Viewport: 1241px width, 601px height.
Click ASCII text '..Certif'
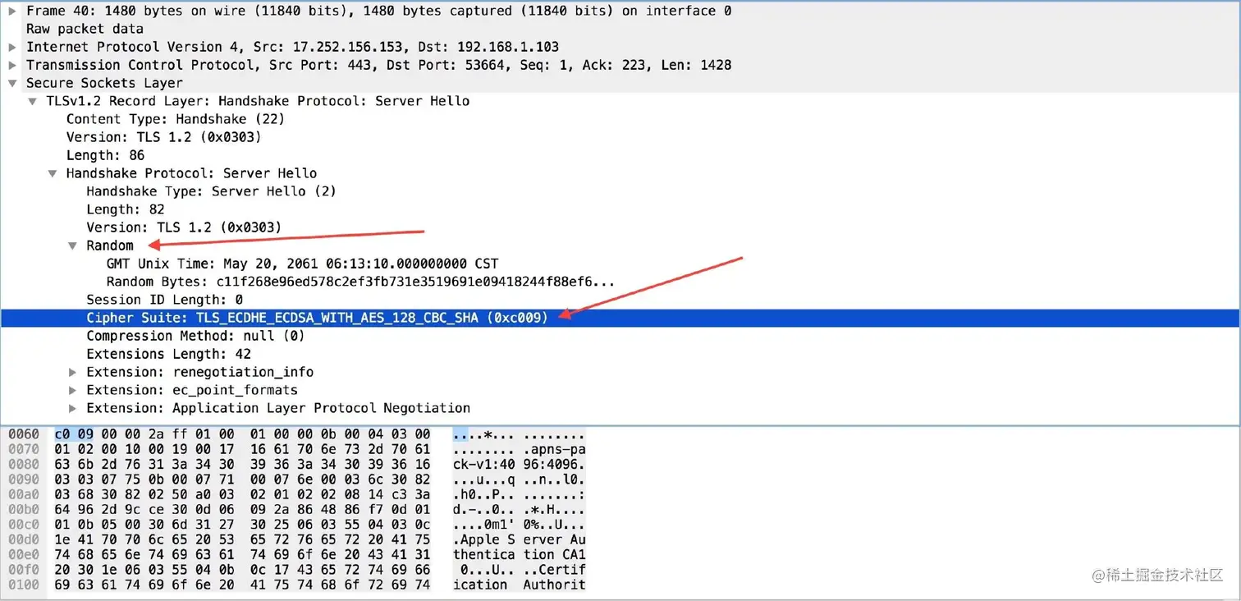(554, 569)
